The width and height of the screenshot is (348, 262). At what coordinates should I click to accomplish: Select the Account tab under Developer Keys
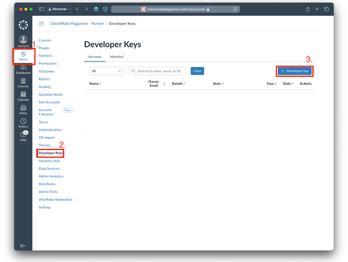point(95,57)
